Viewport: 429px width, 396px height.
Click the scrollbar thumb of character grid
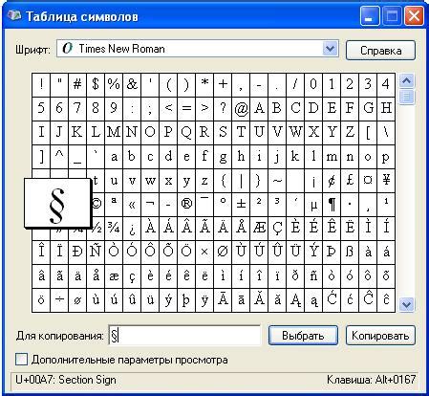point(406,97)
